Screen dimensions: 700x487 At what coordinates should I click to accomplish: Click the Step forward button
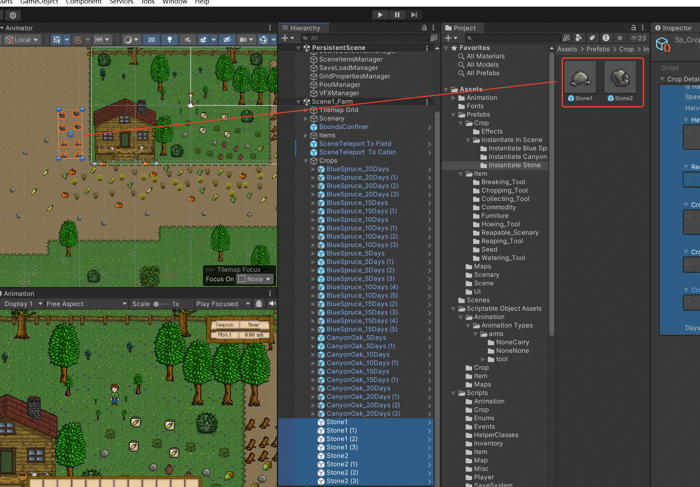click(x=414, y=15)
